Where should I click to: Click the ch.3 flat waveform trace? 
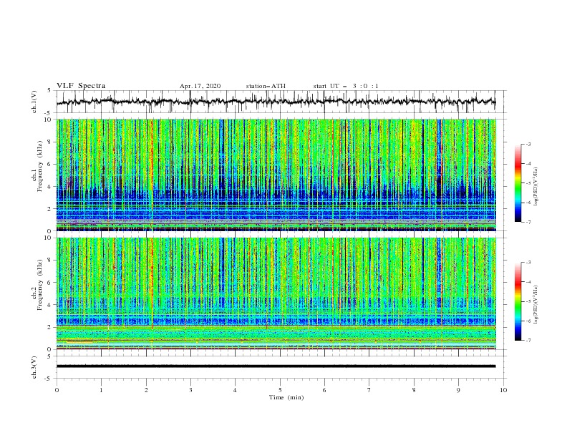pyautogui.click(x=276, y=366)
